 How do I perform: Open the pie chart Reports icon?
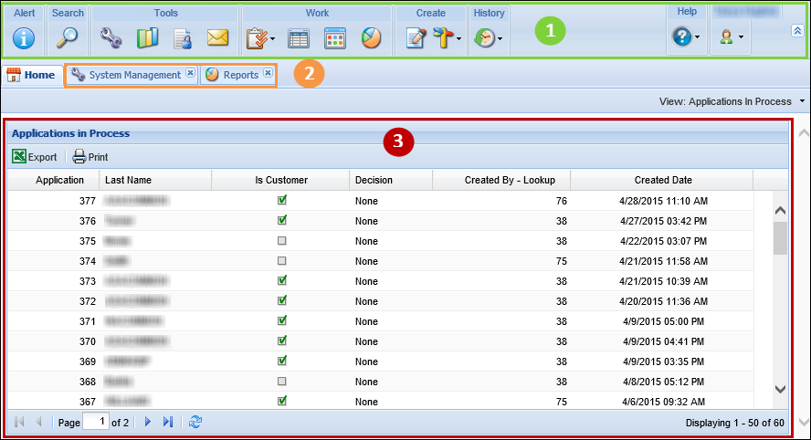point(371,37)
